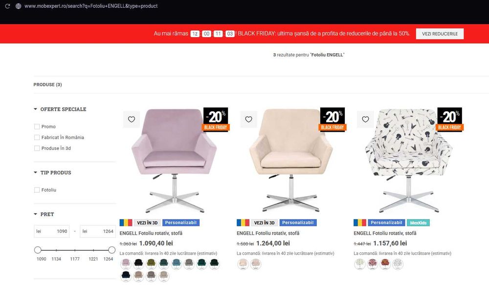
Task: Reload the page with browser refresh icon
Action: coord(7,6)
